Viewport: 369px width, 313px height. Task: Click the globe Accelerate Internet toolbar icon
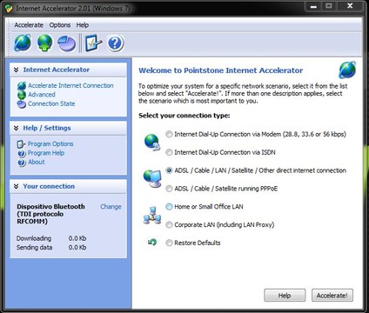pyautogui.click(x=23, y=43)
